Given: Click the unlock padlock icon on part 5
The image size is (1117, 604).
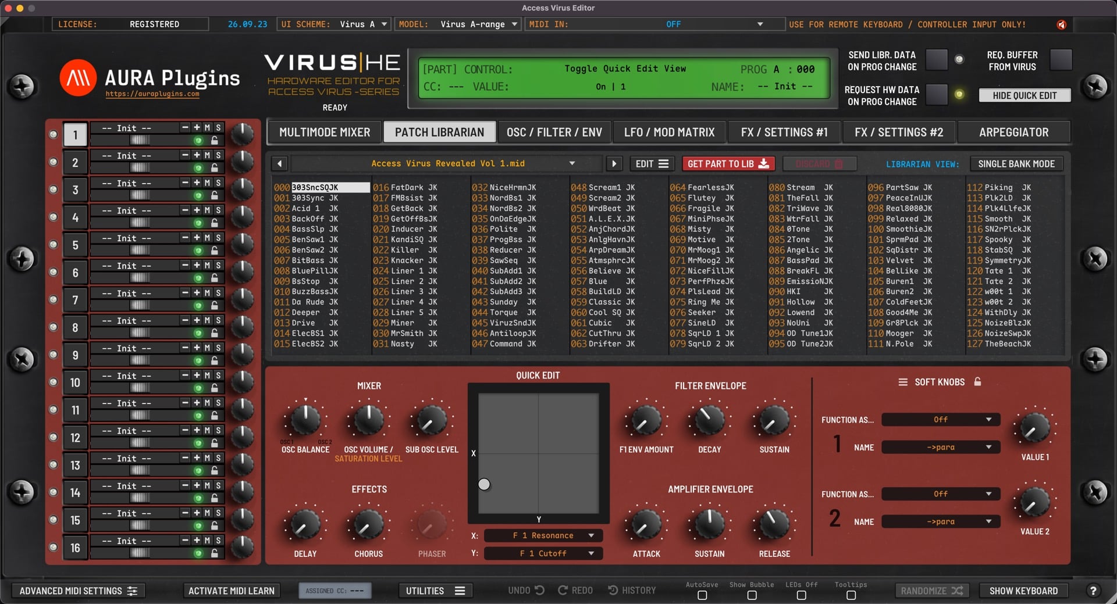Looking at the screenshot, I should (215, 251).
